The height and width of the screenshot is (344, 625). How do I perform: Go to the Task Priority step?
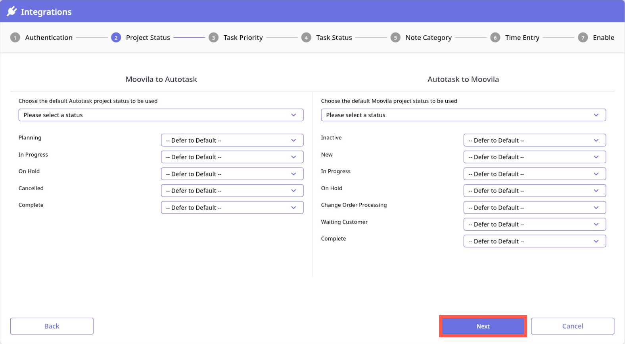click(243, 38)
